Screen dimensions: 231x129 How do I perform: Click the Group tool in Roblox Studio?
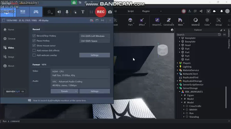[x=219, y=22]
